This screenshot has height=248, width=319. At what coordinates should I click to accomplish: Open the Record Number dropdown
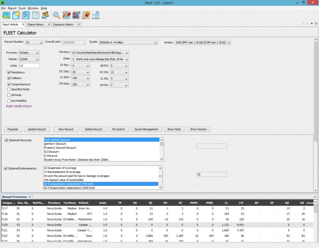tap(34, 42)
